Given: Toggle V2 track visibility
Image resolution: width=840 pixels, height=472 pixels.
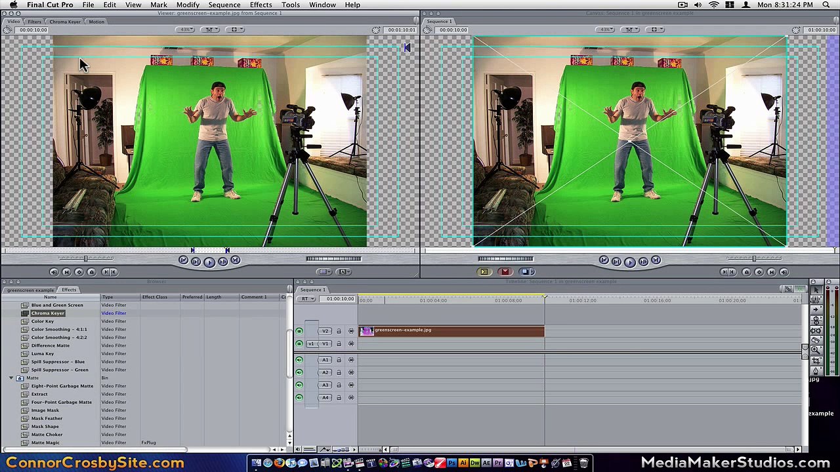Looking at the screenshot, I should point(299,331).
